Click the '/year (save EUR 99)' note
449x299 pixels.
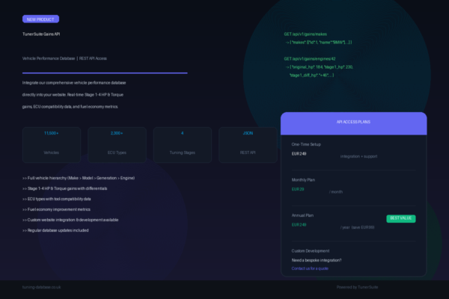[x=357, y=227]
